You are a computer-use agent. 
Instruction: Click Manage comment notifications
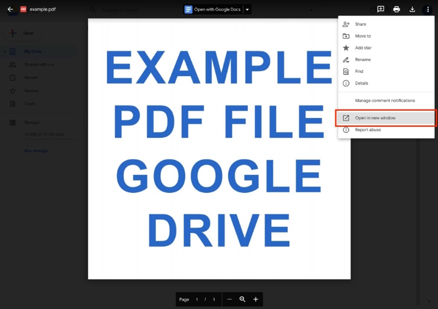pyautogui.click(x=386, y=101)
